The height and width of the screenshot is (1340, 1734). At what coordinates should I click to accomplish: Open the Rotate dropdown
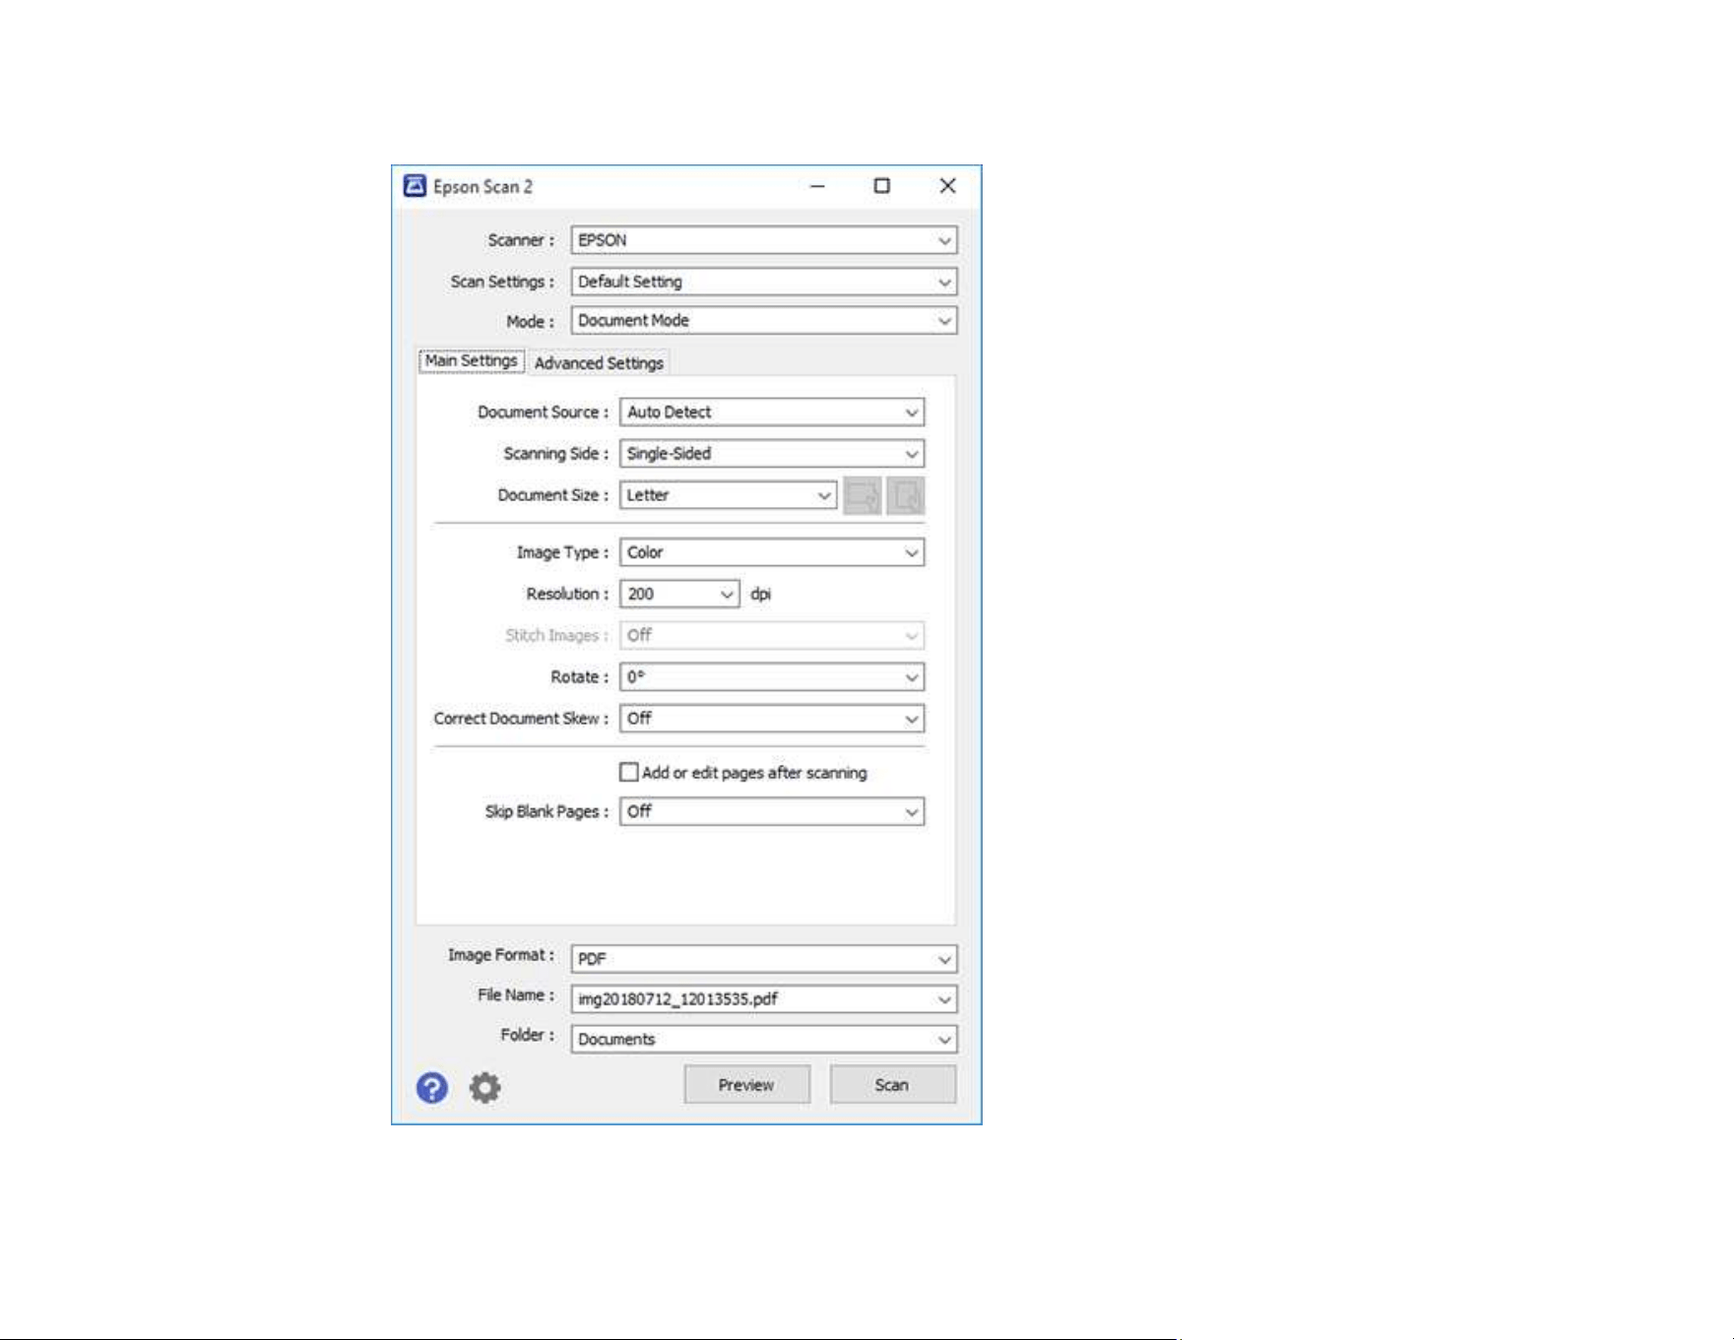(x=772, y=677)
